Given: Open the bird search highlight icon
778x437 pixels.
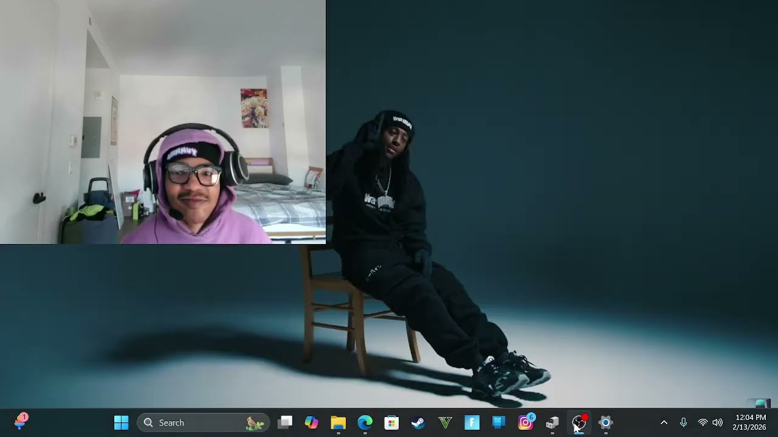Looking at the screenshot, I should coord(255,423).
